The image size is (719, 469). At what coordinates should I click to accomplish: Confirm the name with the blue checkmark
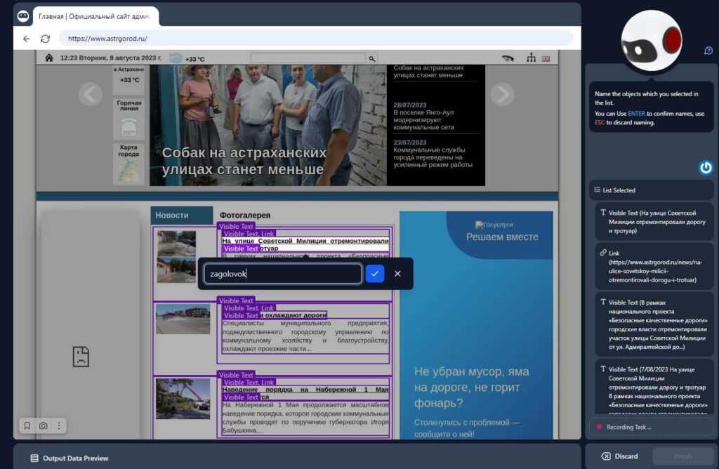[375, 274]
